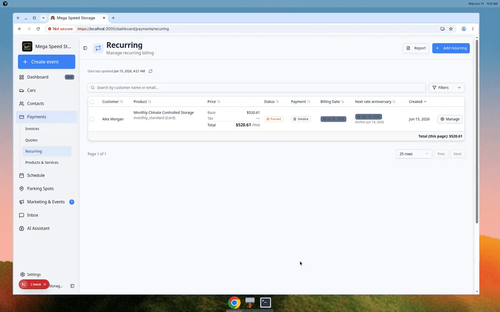The width and height of the screenshot is (500, 312).
Task: Collapse the Payments sidebar section
Action: click(46, 117)
